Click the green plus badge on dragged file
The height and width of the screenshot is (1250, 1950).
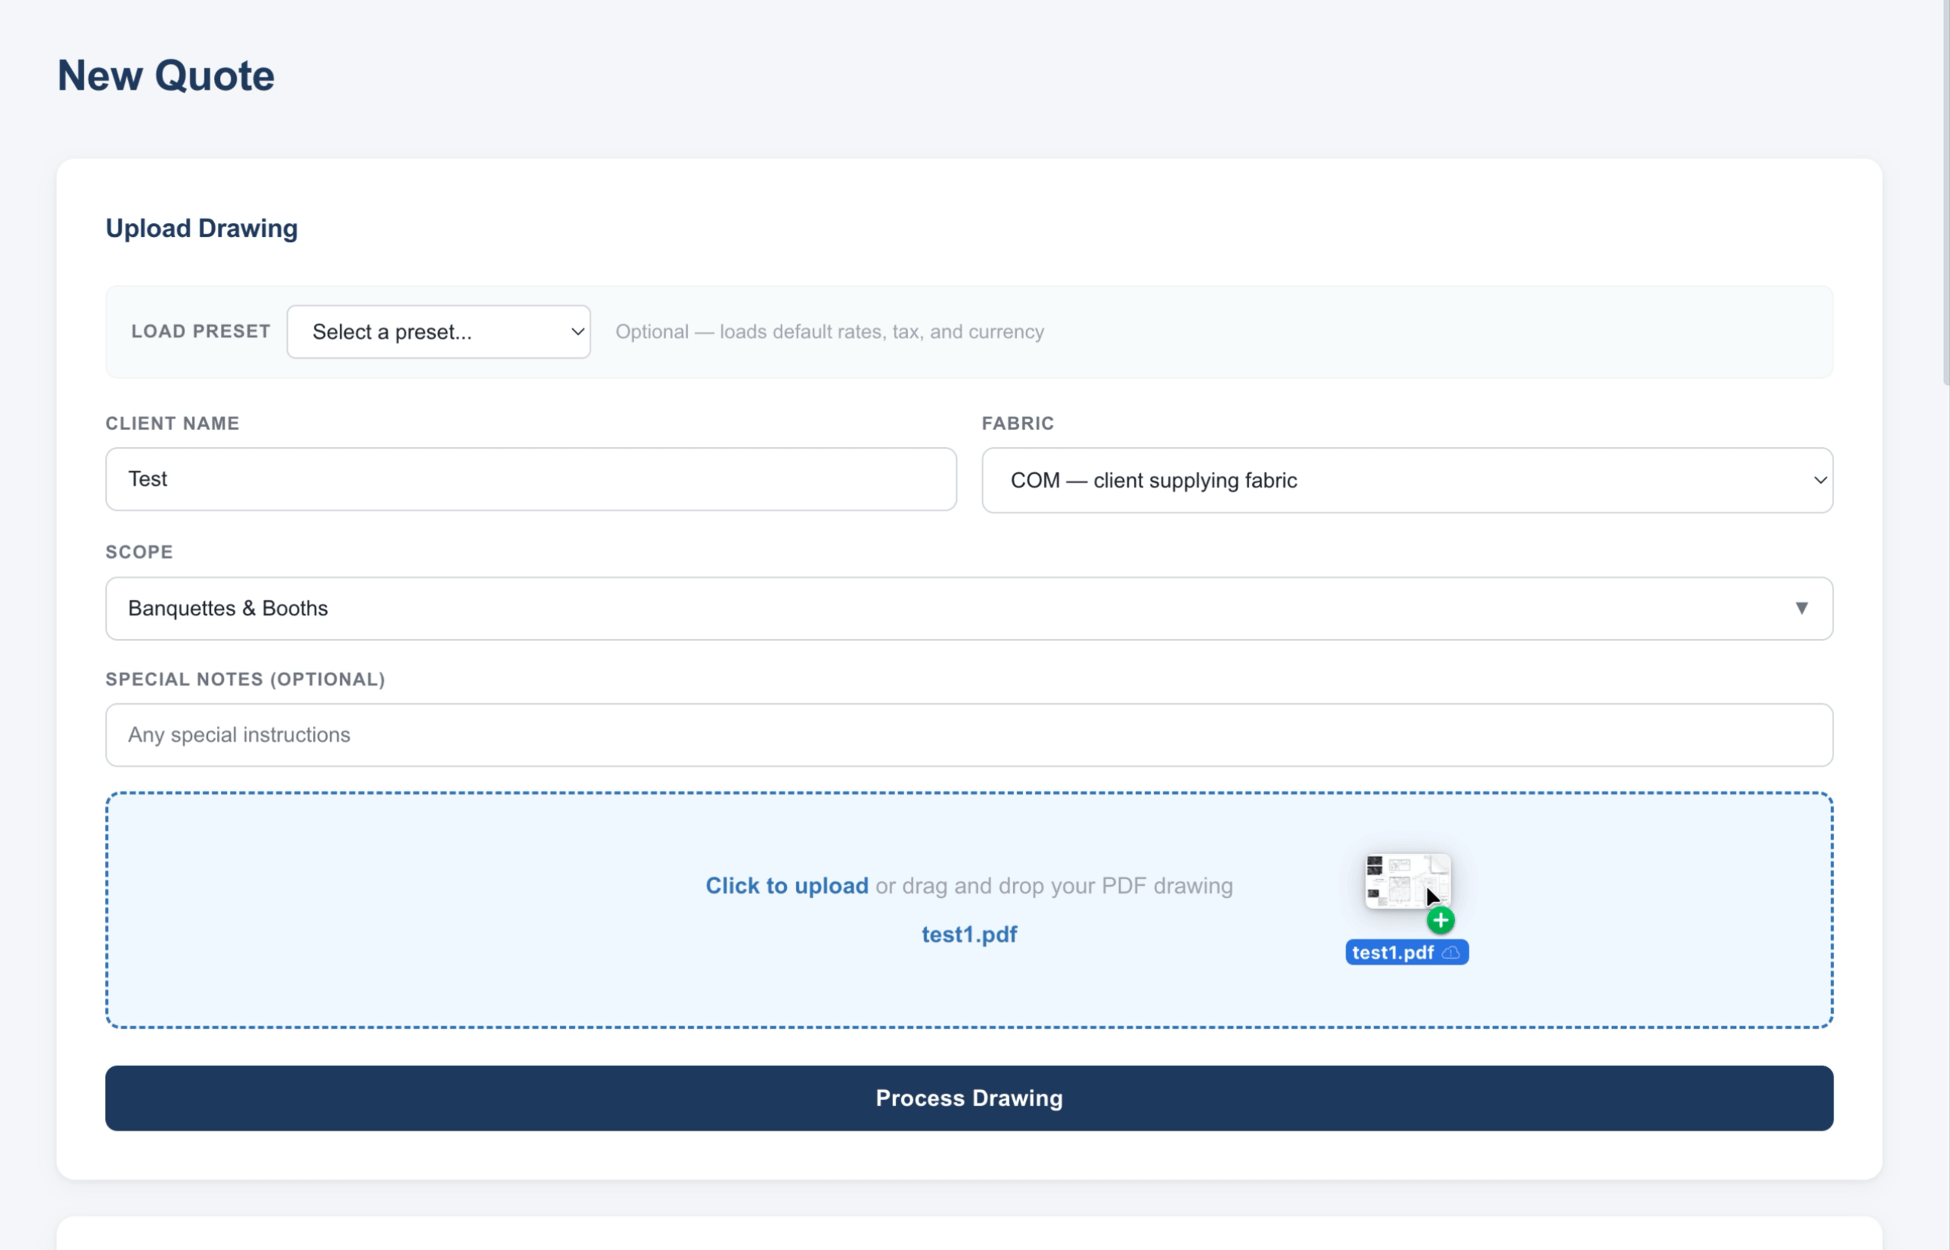click(1440, 920)
